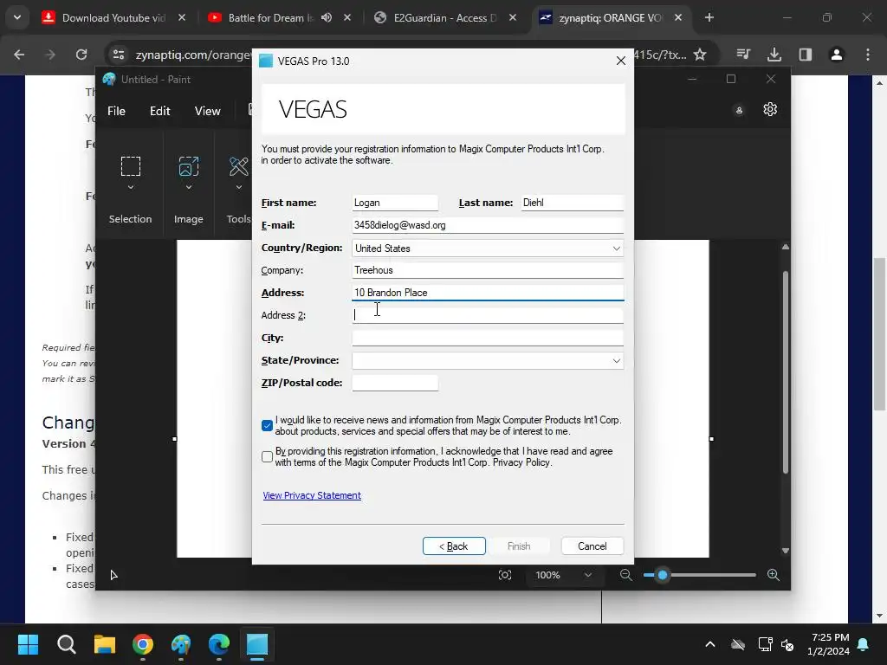
Task: Open Paint from taskbar
Action: [181, 644]
